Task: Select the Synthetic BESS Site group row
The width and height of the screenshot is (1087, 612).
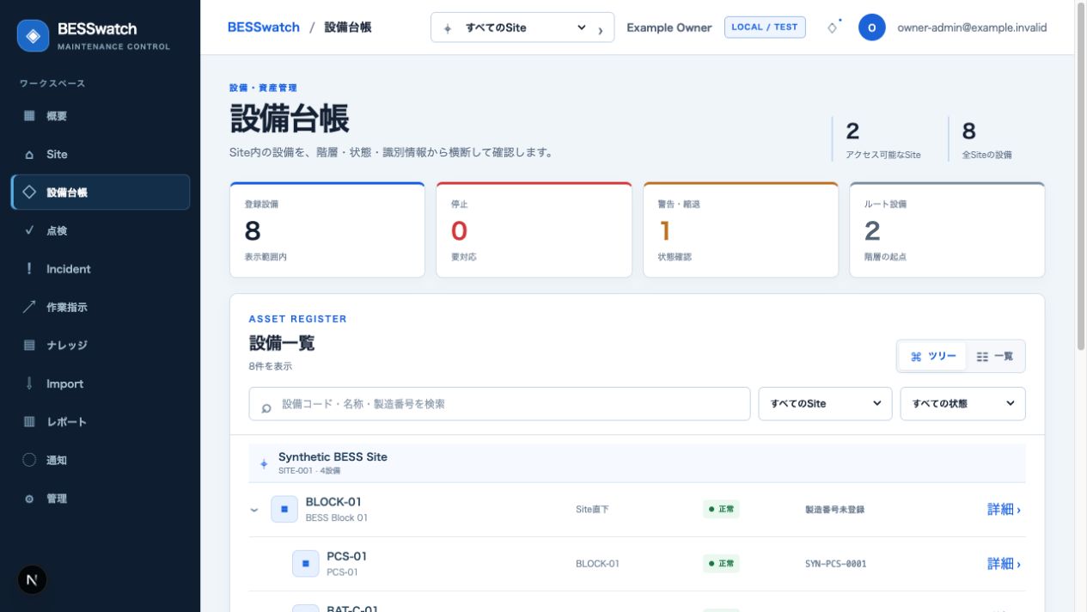Action: [x=637, y=463]
